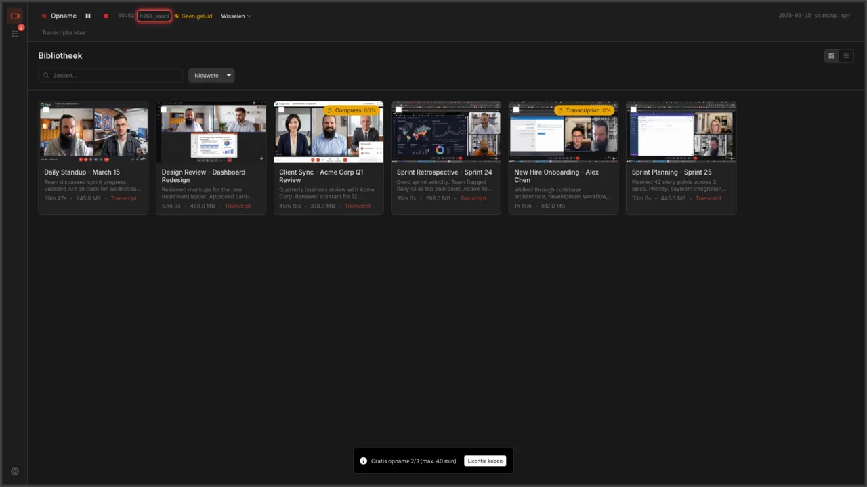Open the Design Review thumbnail
This screenshot has width=867, height=487.
click(211, 133)
